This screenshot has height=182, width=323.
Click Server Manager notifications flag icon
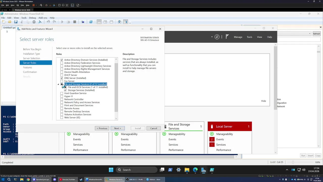point(227,37)
